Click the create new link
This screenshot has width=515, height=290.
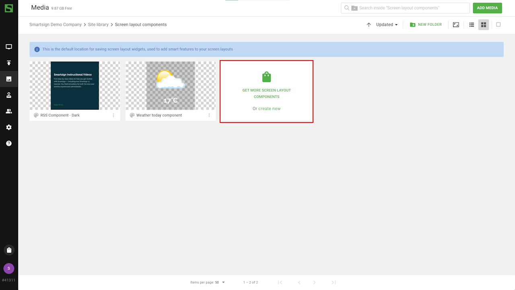point(269,109)
